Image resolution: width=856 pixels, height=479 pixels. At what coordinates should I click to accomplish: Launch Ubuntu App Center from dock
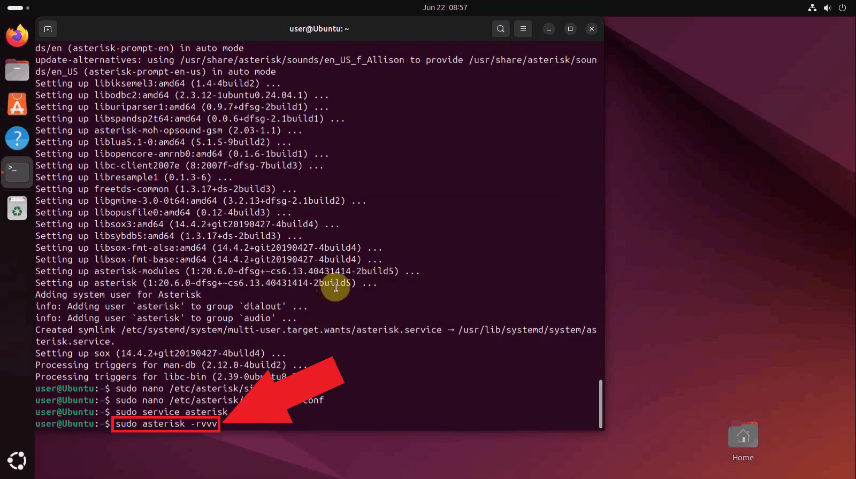coord(17,104)
